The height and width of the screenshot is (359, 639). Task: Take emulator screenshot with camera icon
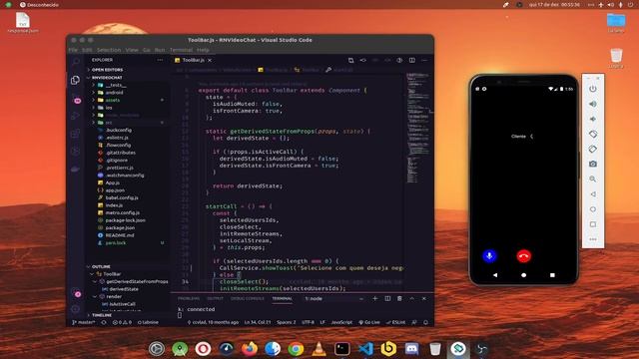[593, 164]
